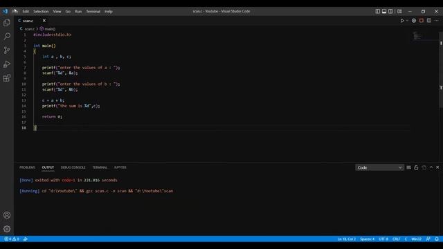The image size is (443, 249).
Task: Open output log in editor icon
Action: point(424,167)
